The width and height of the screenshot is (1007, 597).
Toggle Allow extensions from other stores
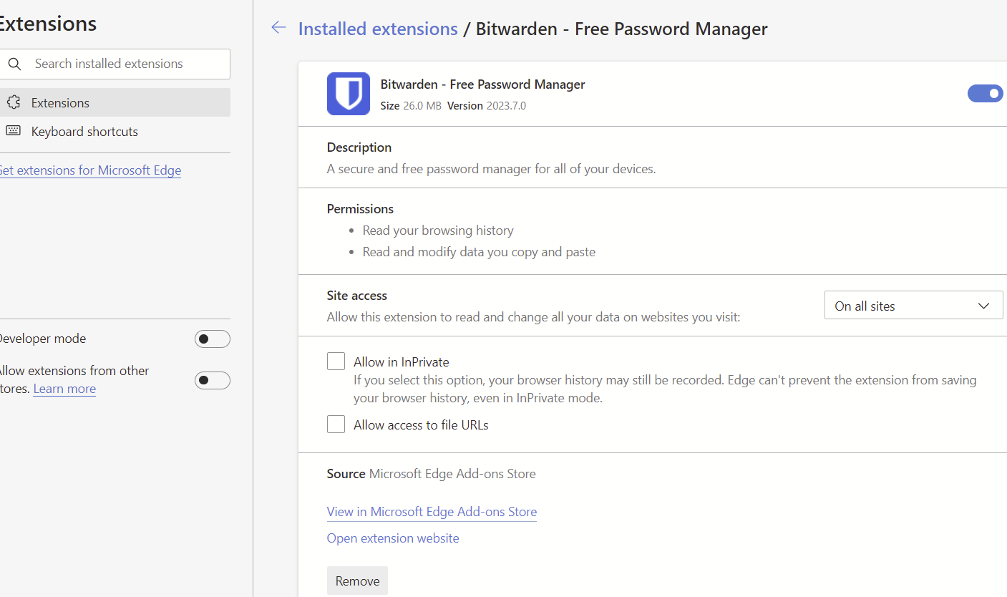[x=213, y=380]
